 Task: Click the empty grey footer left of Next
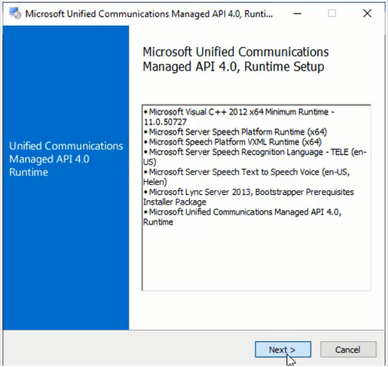pos(123,350)
